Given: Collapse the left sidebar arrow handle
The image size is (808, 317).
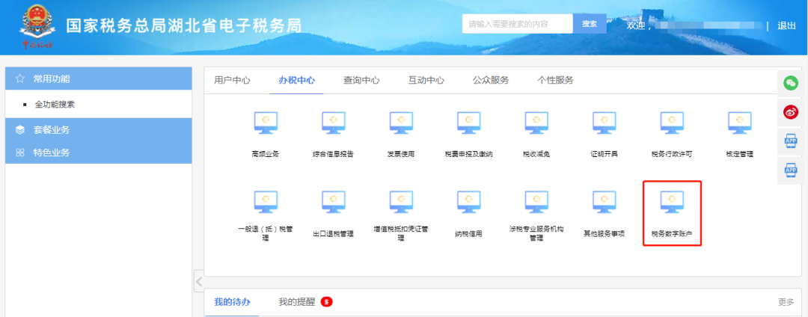Looking at the screenshot, I should click(198, 281).
